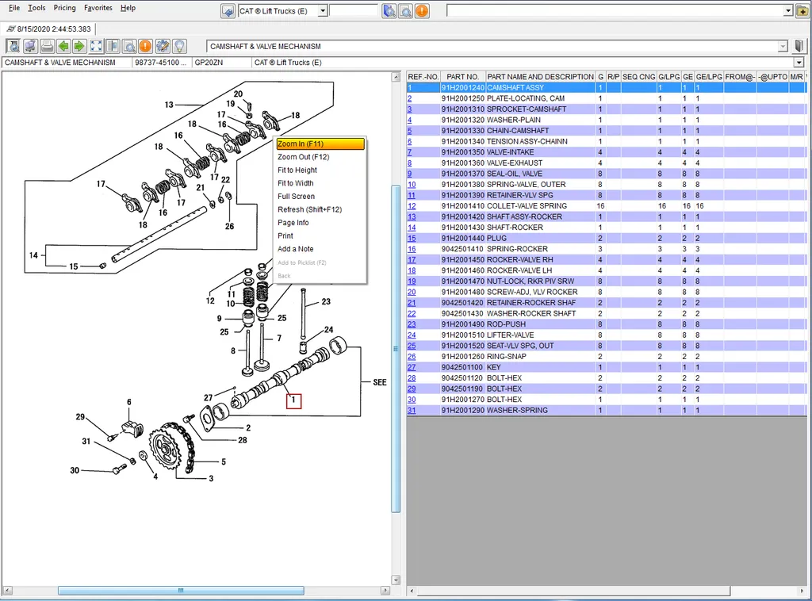Viewport: 812px width, 601px height.
Task: Choose Fit to Width in context menu
Action: pos(320,183)
